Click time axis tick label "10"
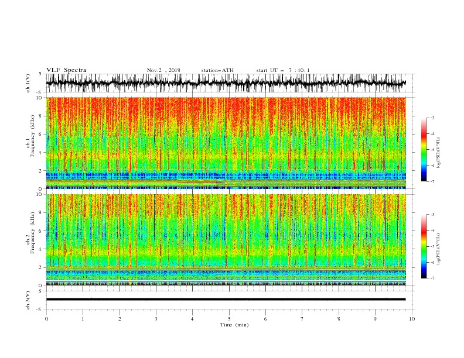 (x=412, y=319)
